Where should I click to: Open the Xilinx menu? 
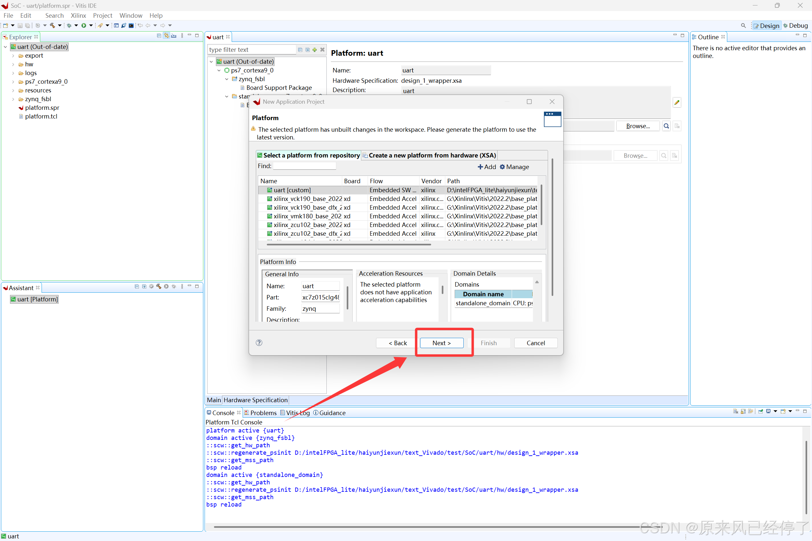(x=78, y=15)
